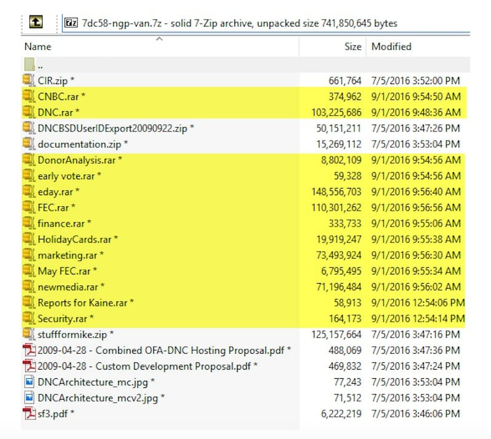Click the DNC.rar archive icon
This screenshot has height=439, width=491.
pyautogui.click(x=29, y=112)
